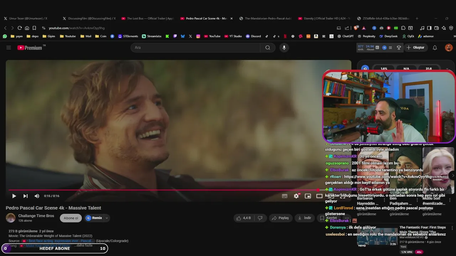Switch to the 255dfb8e tab

(383, 18)
